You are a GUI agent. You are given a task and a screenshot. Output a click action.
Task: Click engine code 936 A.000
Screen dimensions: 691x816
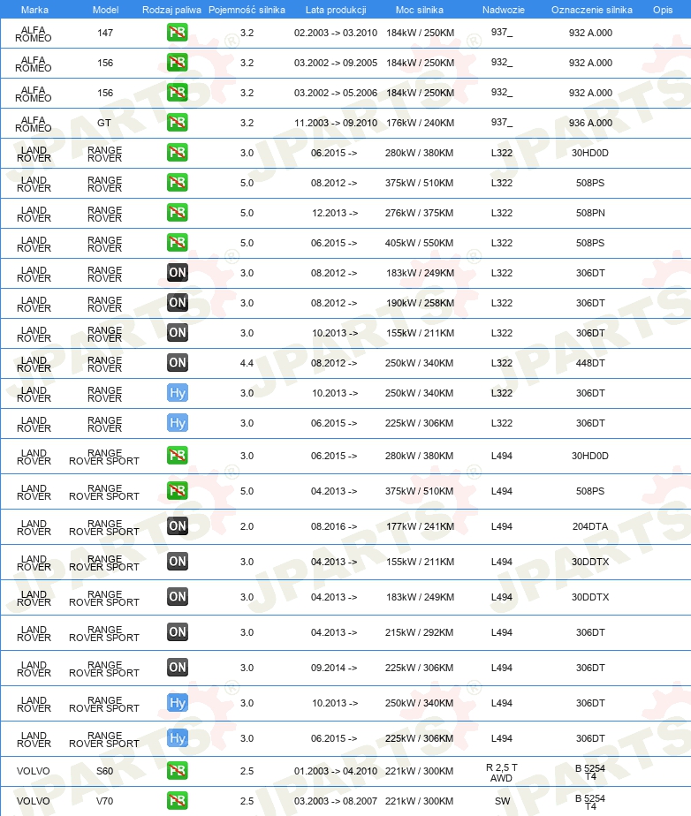[590, 123]
